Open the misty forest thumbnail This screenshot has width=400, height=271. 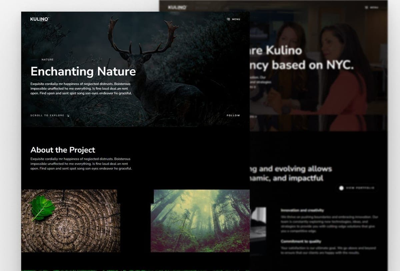(200, 221)
